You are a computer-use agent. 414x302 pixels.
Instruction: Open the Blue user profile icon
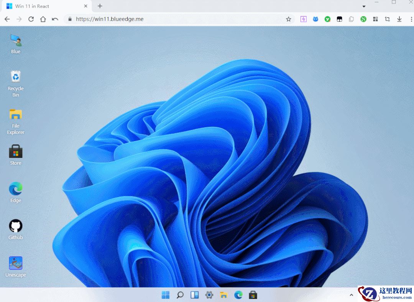tap(15, 40)
